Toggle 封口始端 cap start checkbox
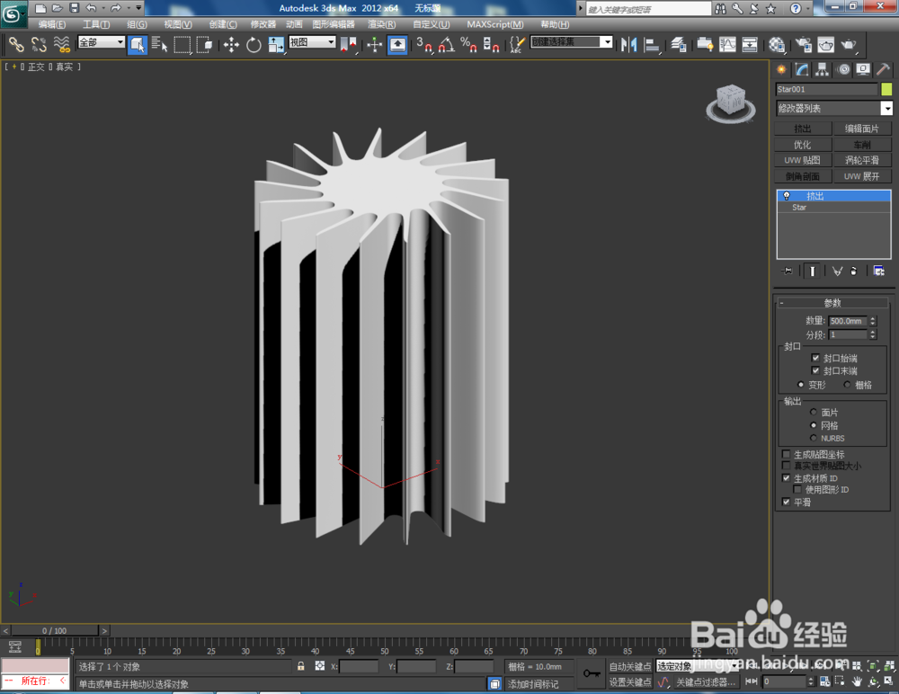This screenshot has height=694, width=899. [815, 357]
